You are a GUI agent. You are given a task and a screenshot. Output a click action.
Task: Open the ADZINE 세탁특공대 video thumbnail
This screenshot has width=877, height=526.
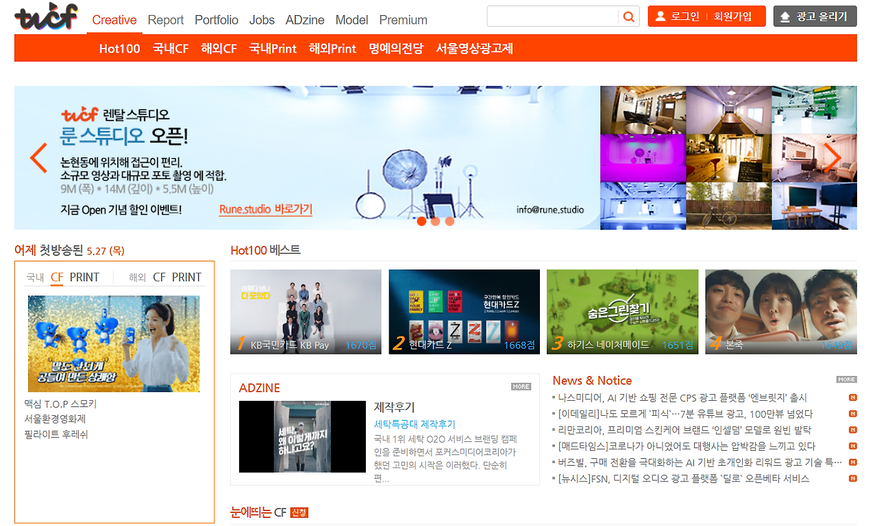point(303,436)
